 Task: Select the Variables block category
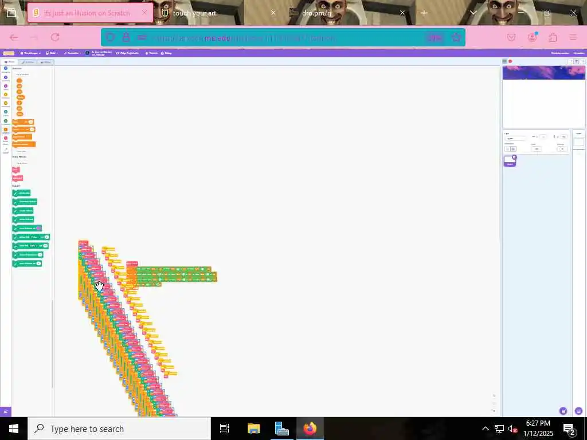[x=6, y=130]
